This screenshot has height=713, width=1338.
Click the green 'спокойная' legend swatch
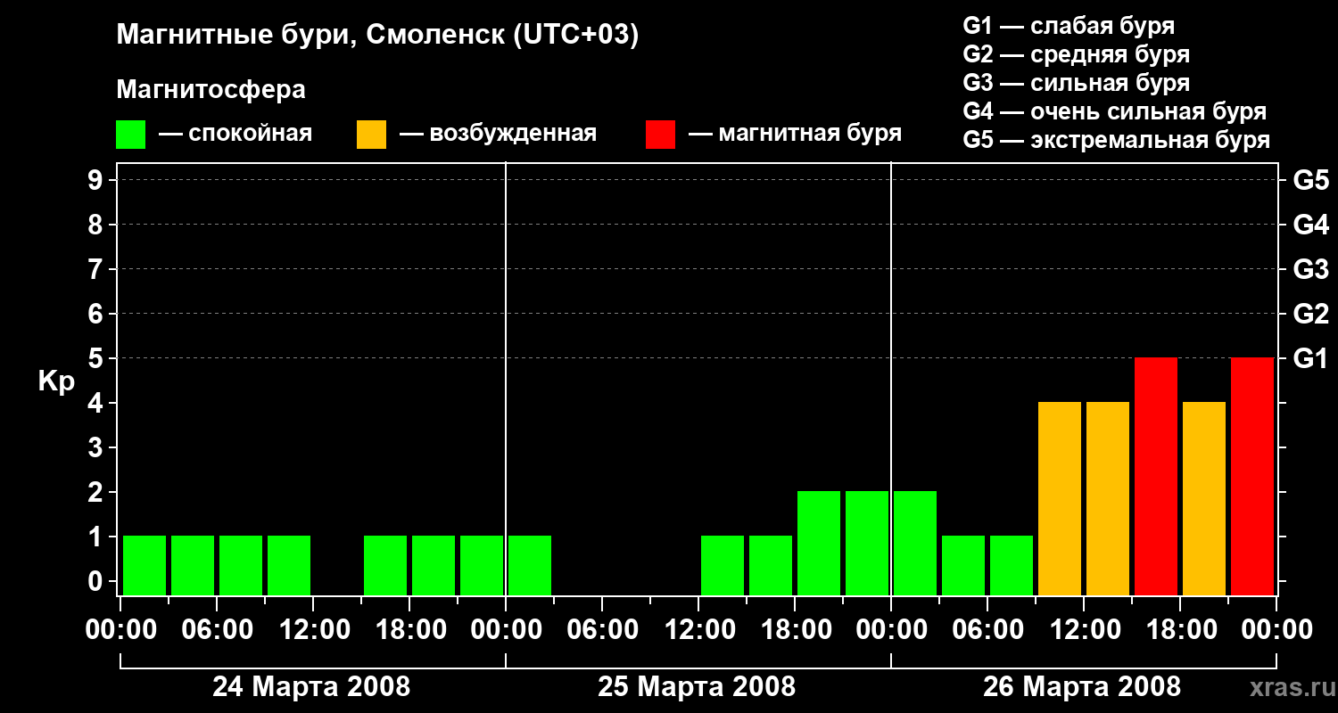click(x=130, y=135)
